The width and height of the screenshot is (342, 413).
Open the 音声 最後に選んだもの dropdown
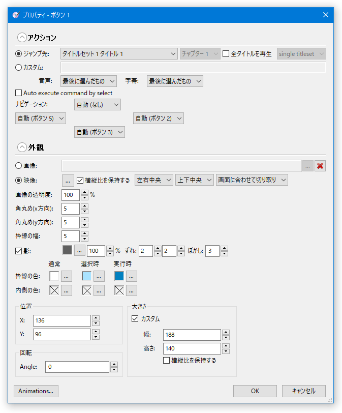[88, 81]
